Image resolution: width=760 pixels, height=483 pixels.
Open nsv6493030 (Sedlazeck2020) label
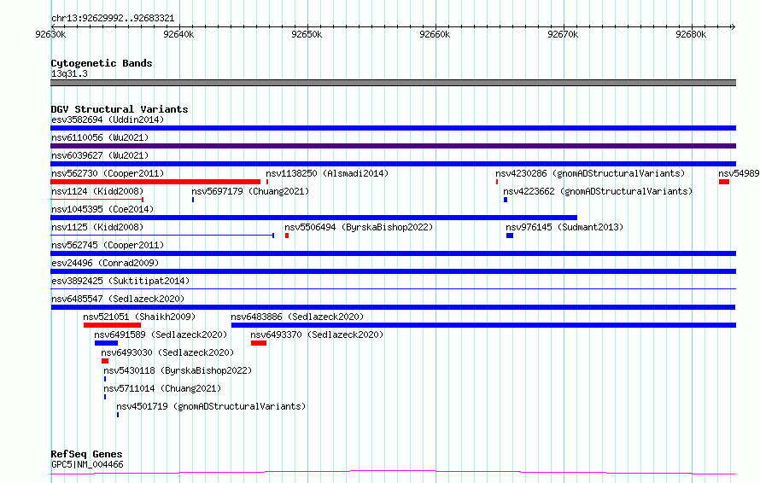coord(167,352)
